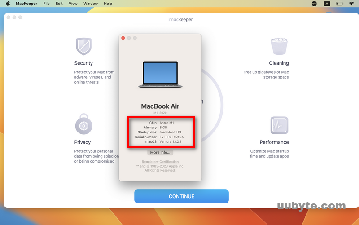Select the Privacy heading text
The width and height of the screenshot is (359, 225).
(x=83, y=142)
